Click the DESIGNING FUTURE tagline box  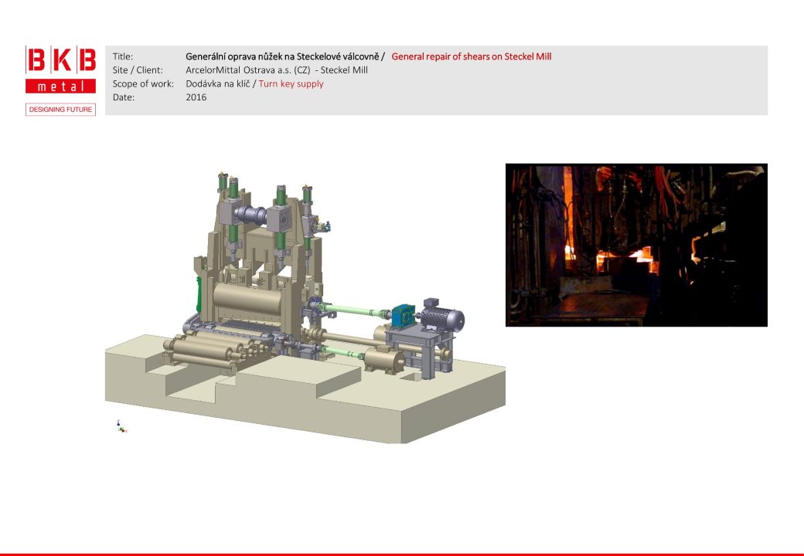(61, 110)
